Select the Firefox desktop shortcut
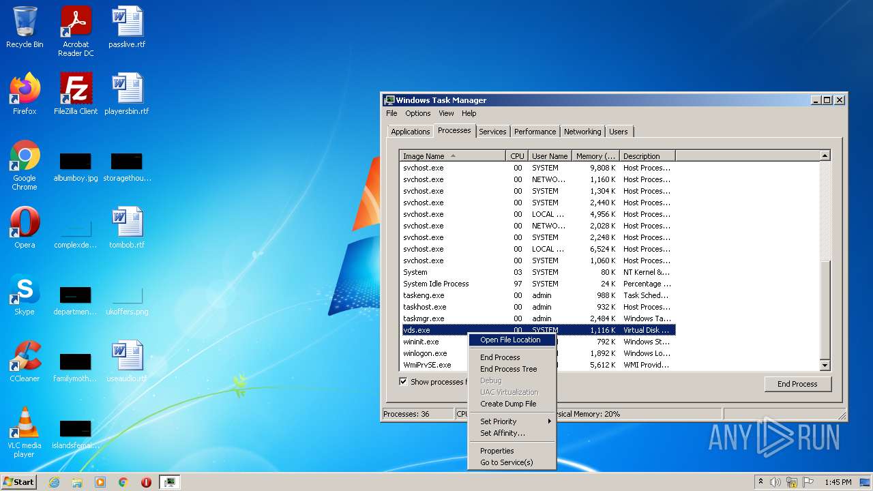This screenshot has height=491, width=873. pos(25,94)
